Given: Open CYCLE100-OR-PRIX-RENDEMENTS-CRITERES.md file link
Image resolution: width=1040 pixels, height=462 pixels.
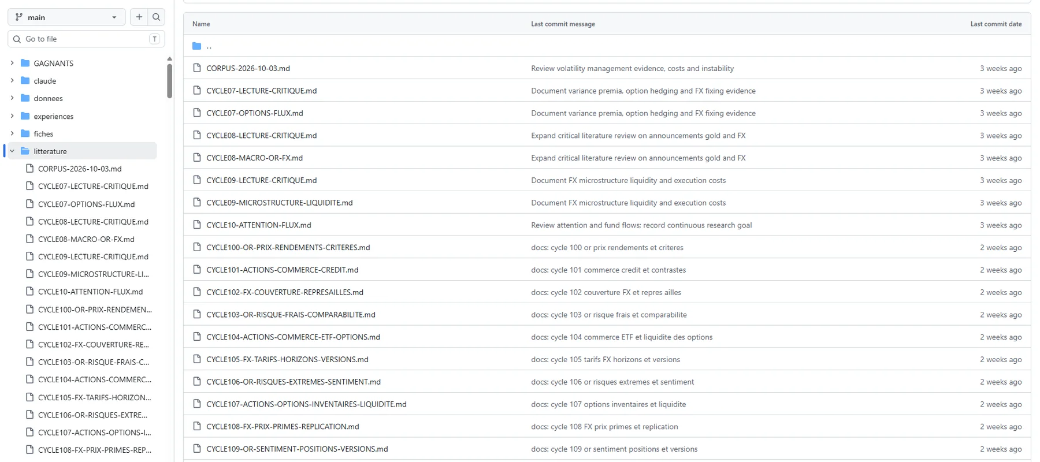Looking at the screenshot, I should point(288,247).
